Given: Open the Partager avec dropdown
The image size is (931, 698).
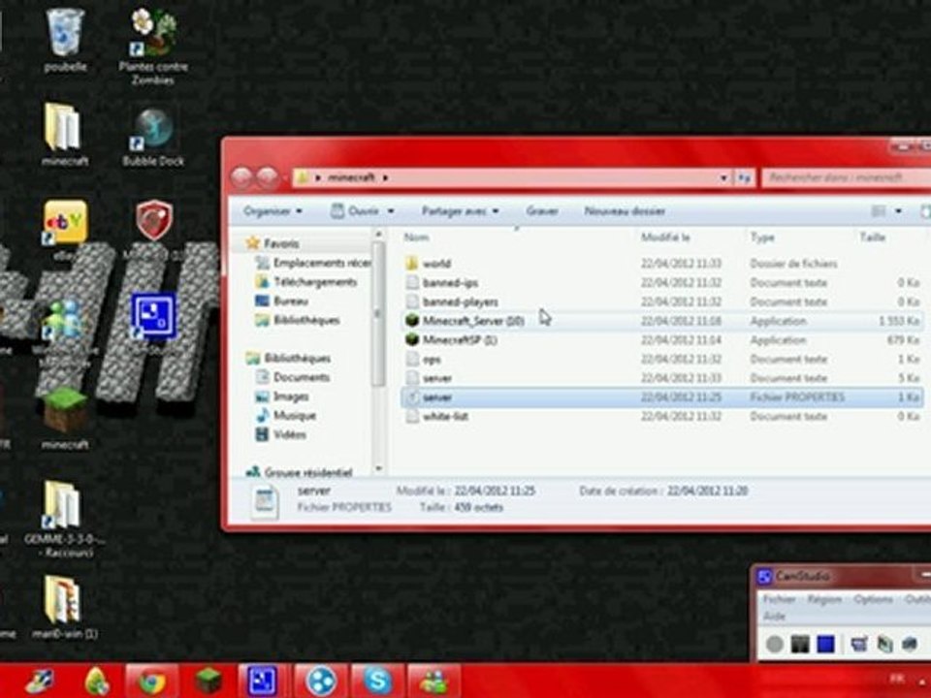Looking at the screenshot, I should [460, 211].
